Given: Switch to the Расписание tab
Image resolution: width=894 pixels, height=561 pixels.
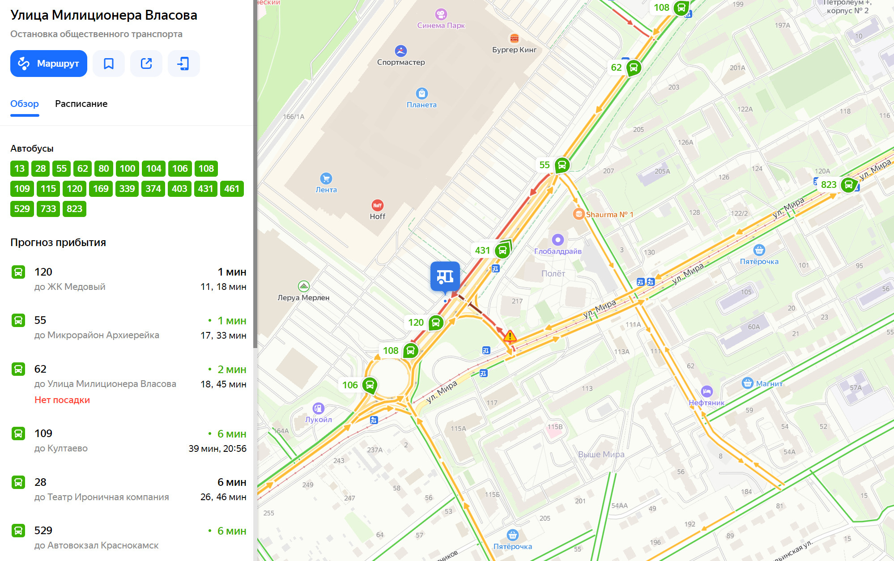Looking at the screenshot, I should [81, 104].
